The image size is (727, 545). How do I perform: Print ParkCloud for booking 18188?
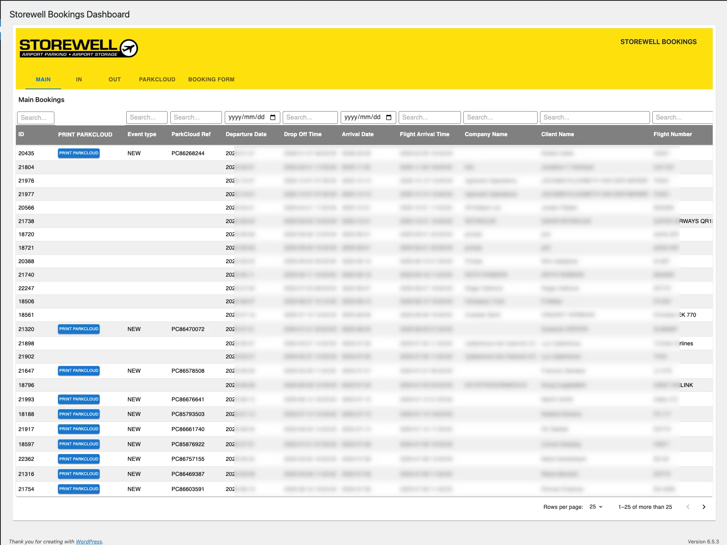click(79, 414)
